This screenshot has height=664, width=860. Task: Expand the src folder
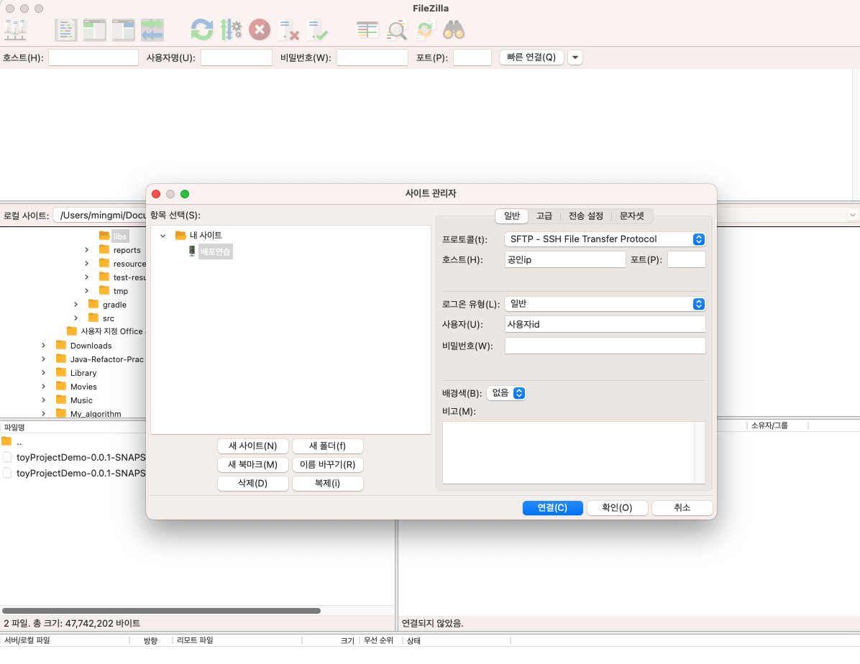(76, 318)
